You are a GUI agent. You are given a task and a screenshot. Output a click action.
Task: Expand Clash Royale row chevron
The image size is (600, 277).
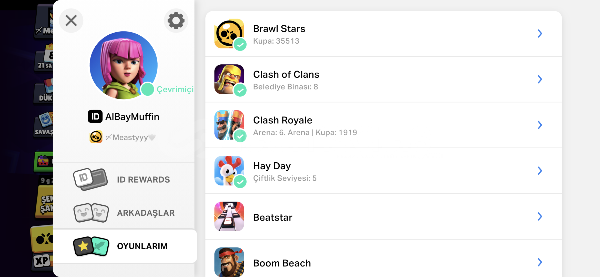tap(540, 125)
